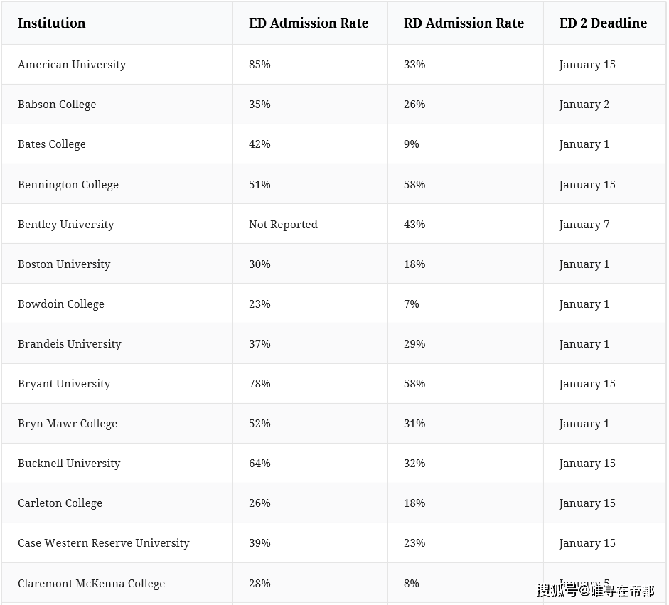Image resolution: width=669 pixels, height=605 pixels.
Task: Select Bucknell University's 64% ED rate
Action: (259, 464)
